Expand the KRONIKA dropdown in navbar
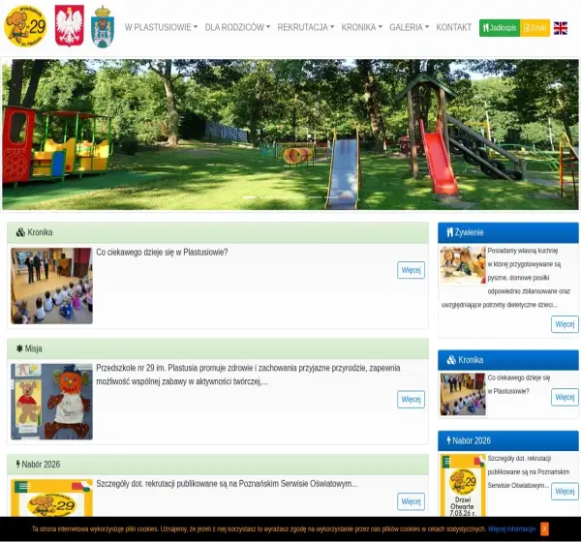Image resolution: width=581 pixels, height=542 pixels. (x=361, y=27)
